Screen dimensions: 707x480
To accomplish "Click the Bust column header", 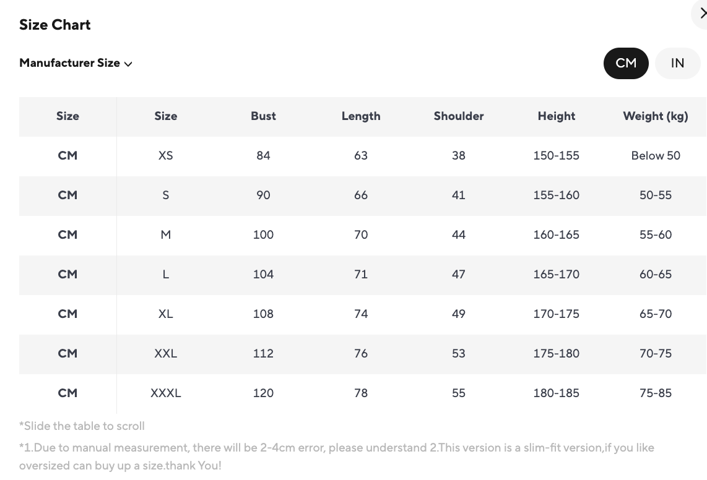I will [263, 116].
